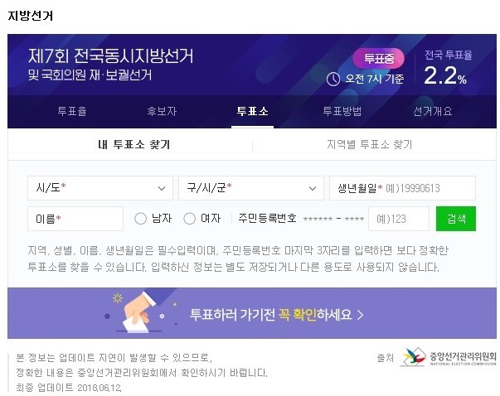Click the green 검색 button

(x=456, y=219)
